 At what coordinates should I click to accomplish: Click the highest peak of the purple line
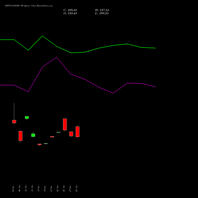[57, 57]
